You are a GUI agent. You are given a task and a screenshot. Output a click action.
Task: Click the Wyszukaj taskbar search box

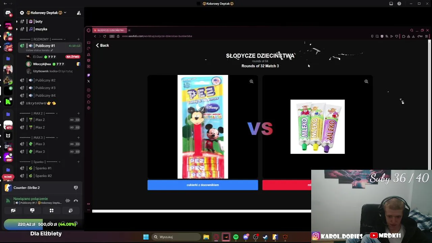[175, 237]
